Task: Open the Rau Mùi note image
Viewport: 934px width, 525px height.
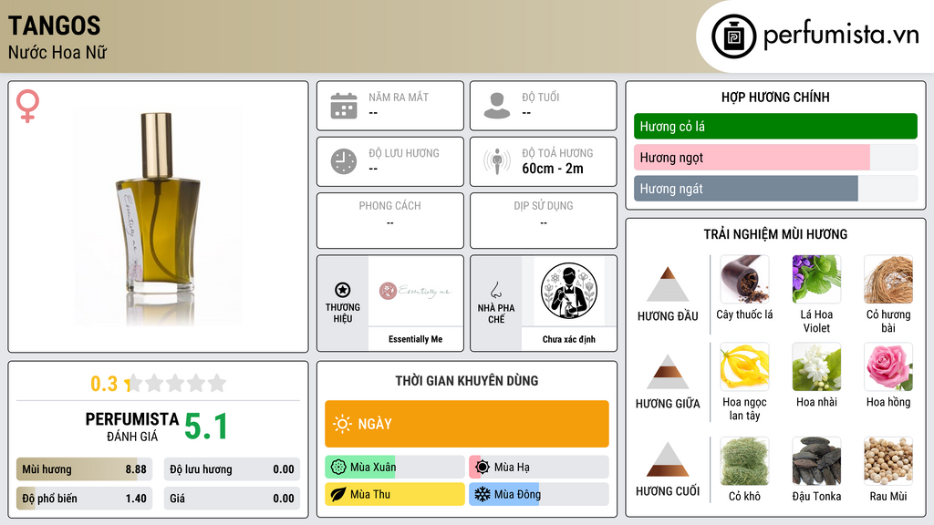Action: point(888,460)
